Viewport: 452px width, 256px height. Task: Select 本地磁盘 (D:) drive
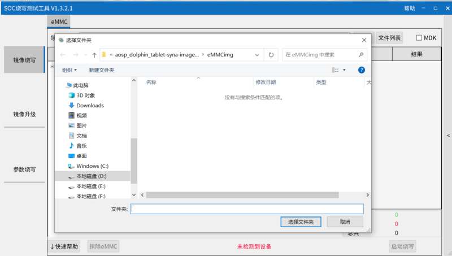(93, 176)
